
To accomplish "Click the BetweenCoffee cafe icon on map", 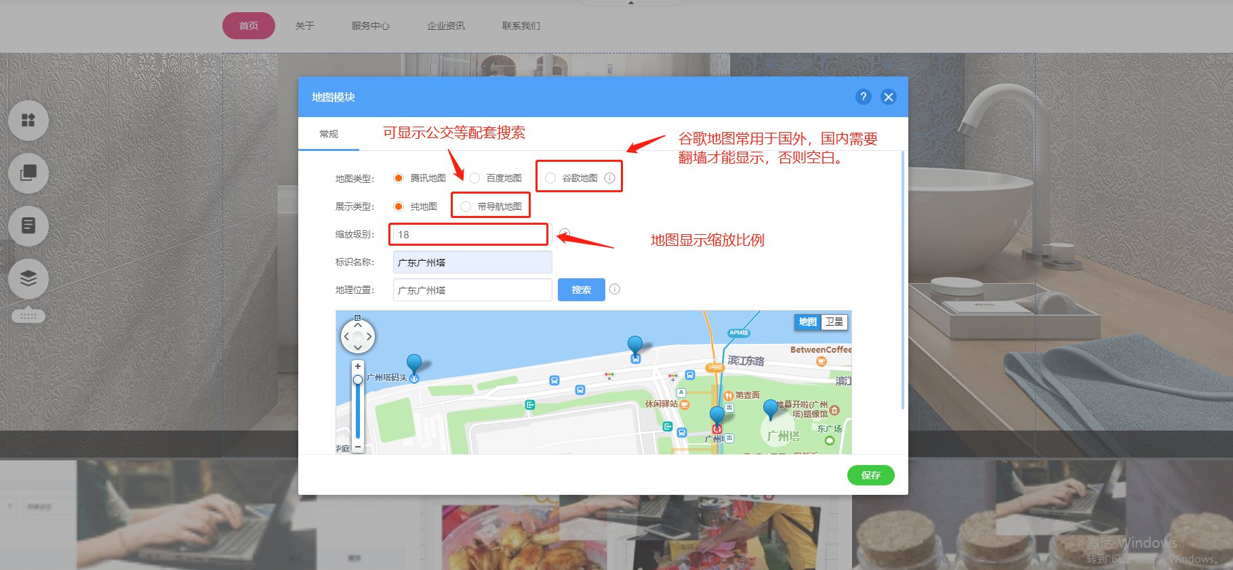I will tap(822, 361).
